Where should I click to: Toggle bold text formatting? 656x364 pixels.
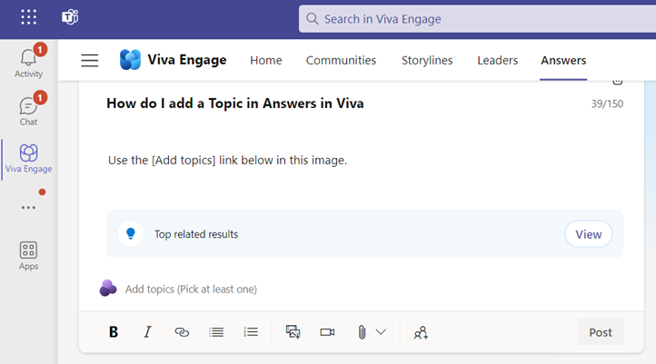tap(114, 332)
